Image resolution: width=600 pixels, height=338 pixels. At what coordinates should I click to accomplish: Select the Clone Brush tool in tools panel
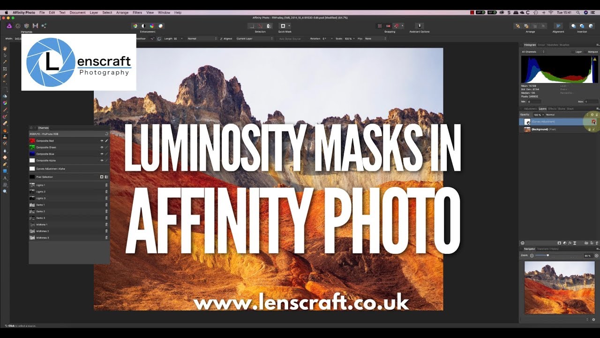[x=5, y=136]
